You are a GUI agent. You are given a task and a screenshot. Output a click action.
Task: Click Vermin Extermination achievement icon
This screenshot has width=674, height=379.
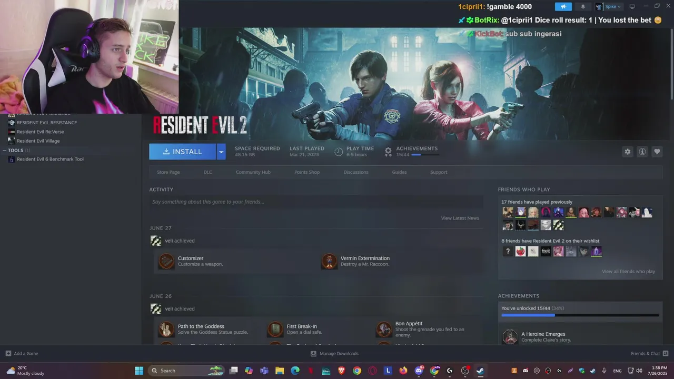[x=329, y=261]
